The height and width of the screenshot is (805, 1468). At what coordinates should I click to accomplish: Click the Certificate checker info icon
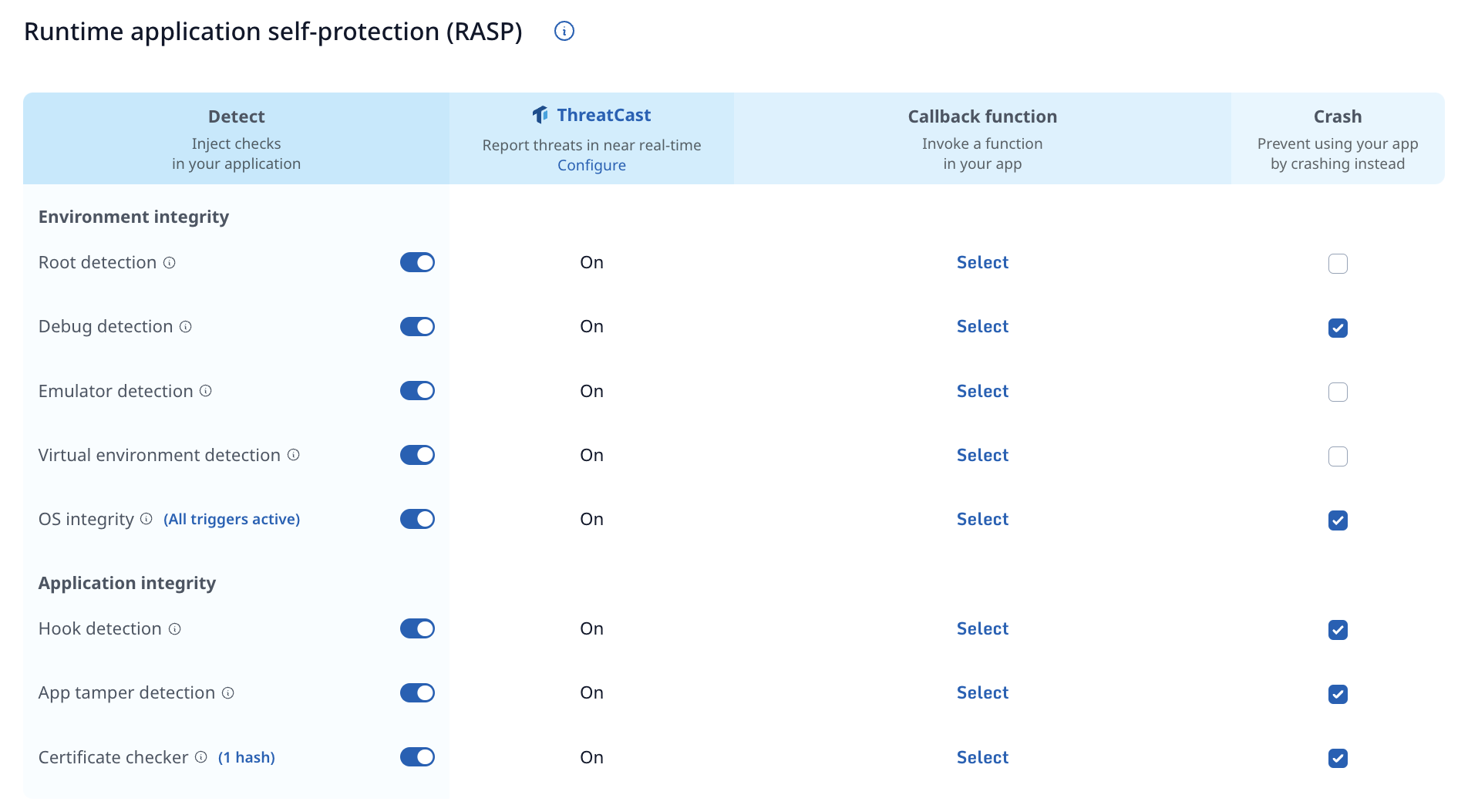[x=201, y=757]
